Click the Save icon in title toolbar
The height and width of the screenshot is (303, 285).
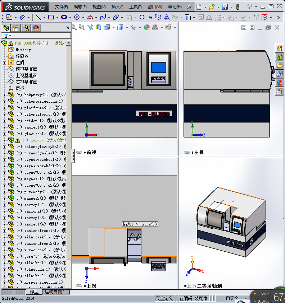point(225,7)
